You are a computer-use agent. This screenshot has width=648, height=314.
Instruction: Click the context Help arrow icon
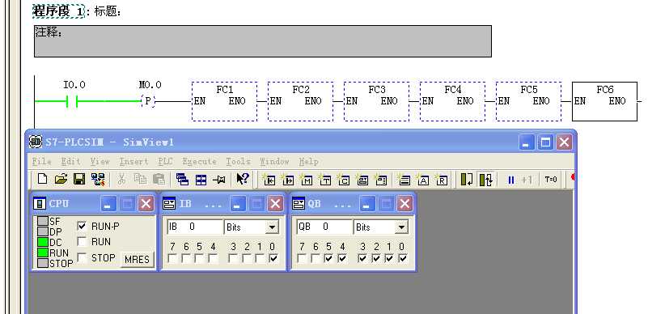(x=243, y=179)
